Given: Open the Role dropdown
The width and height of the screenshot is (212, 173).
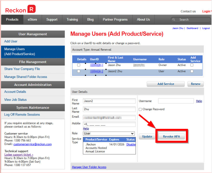Looking at the screenshot, I should click(x=109, y=134).
